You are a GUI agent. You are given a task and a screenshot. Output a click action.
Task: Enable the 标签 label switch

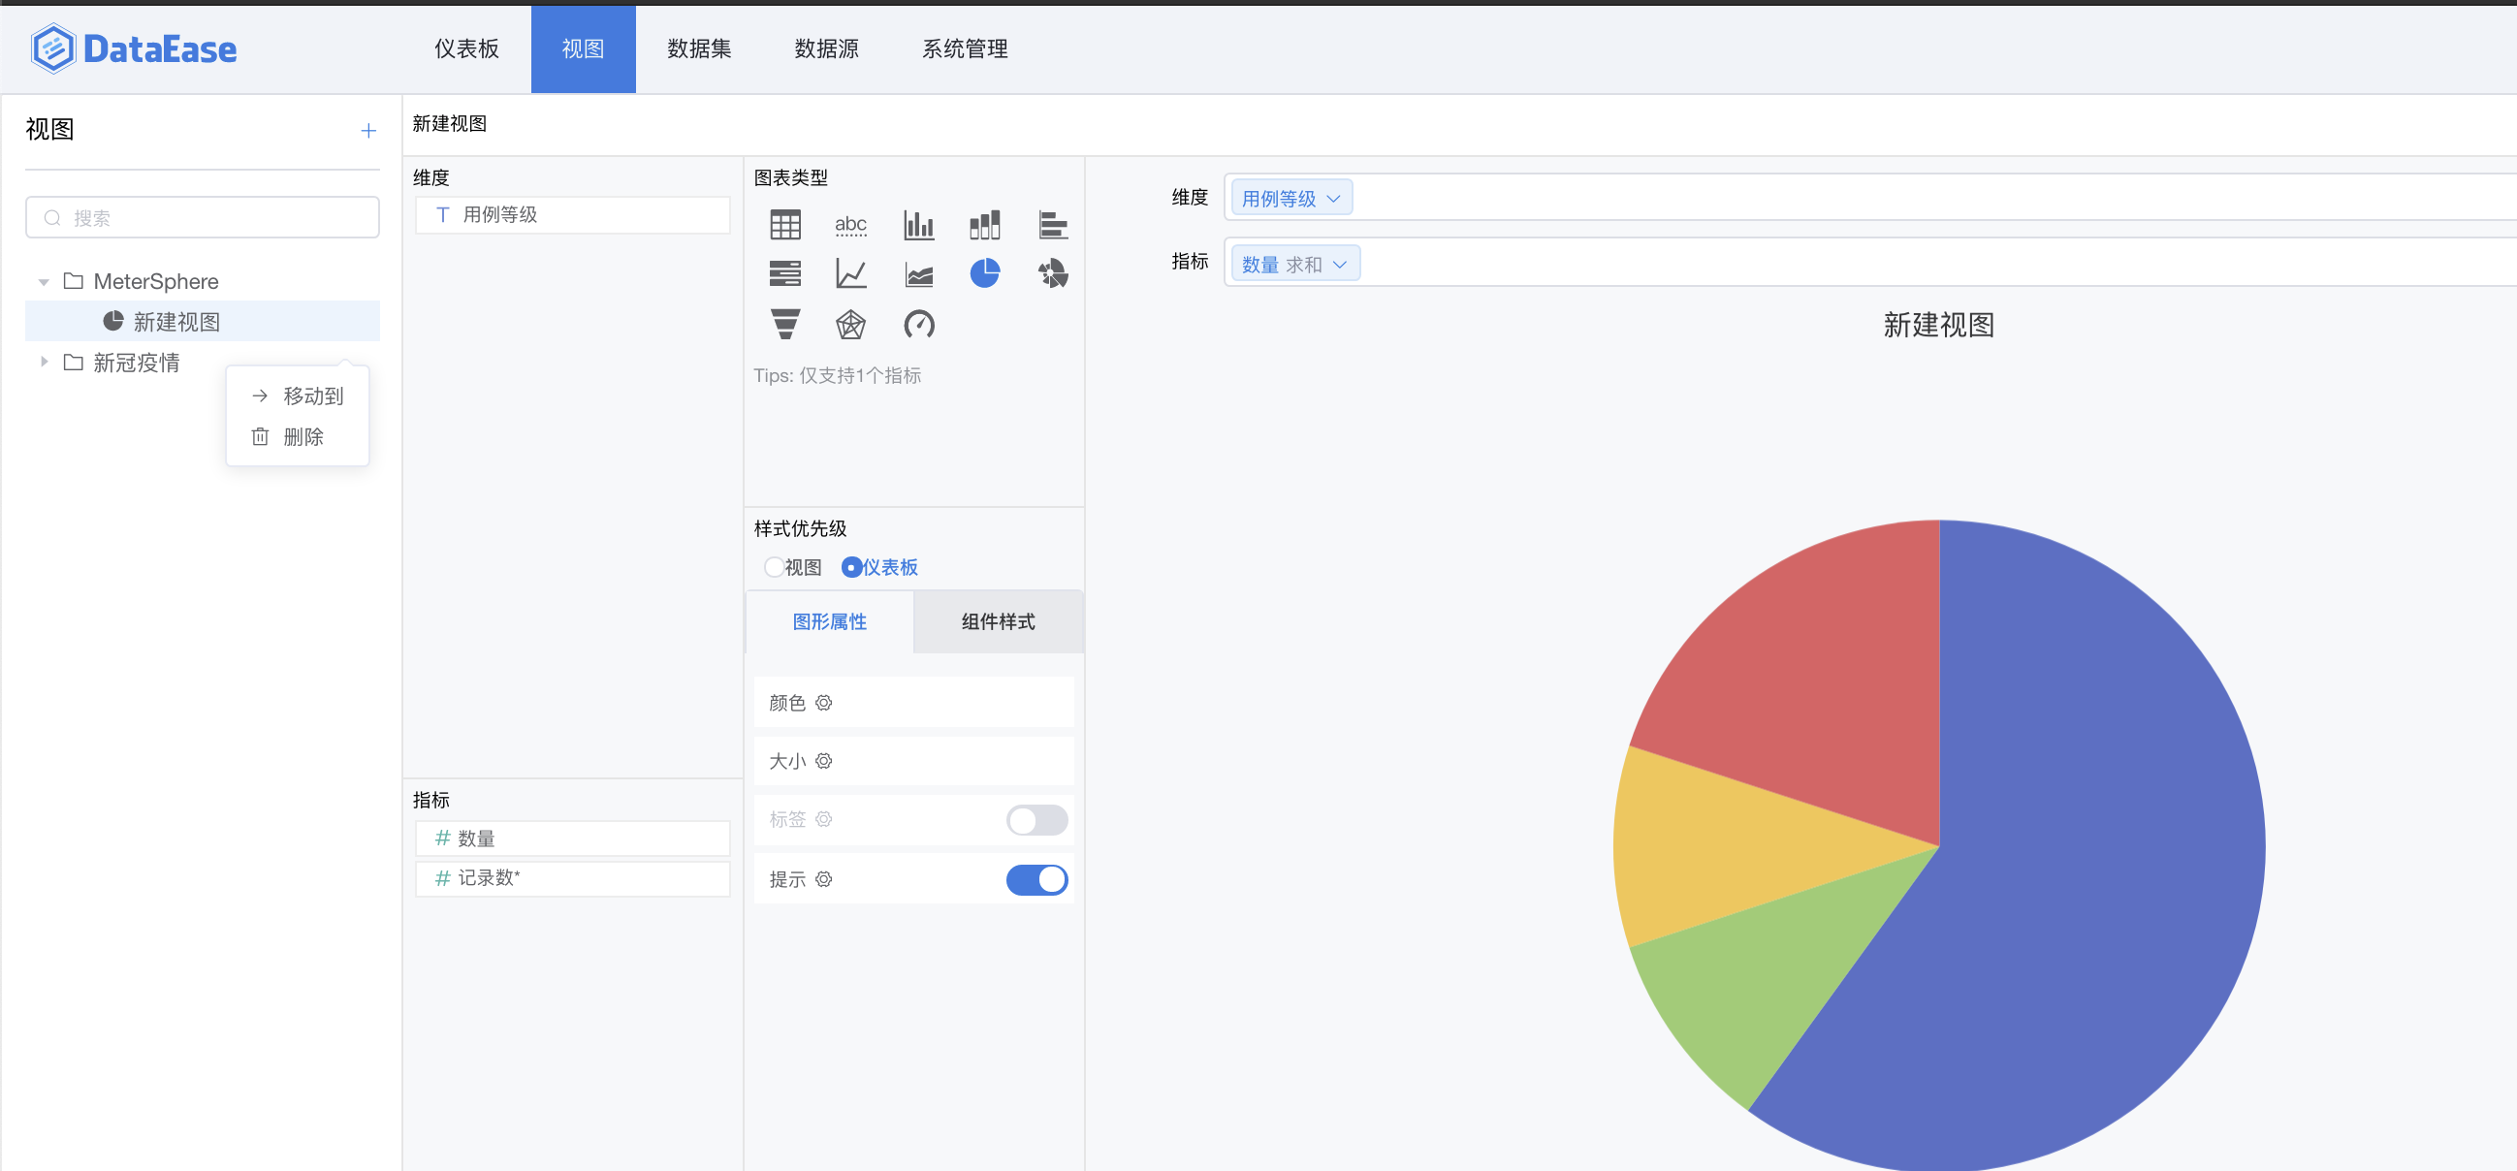click(1036, 819)
